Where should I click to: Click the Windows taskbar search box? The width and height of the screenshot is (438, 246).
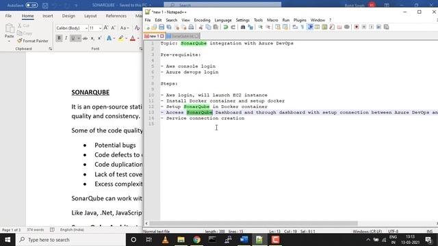coord(70,240)
